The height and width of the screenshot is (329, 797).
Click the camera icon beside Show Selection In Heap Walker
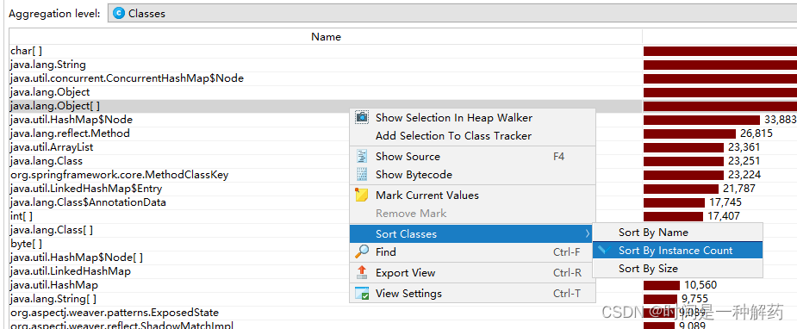(x=361, y=117)
